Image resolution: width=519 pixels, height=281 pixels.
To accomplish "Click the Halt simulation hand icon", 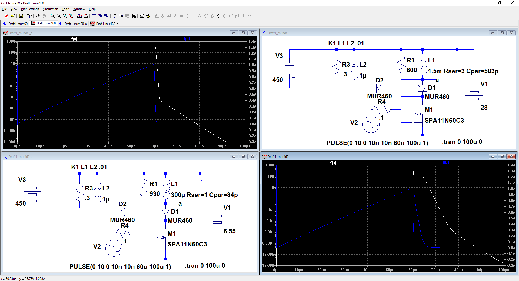I will tap(44, 16).
